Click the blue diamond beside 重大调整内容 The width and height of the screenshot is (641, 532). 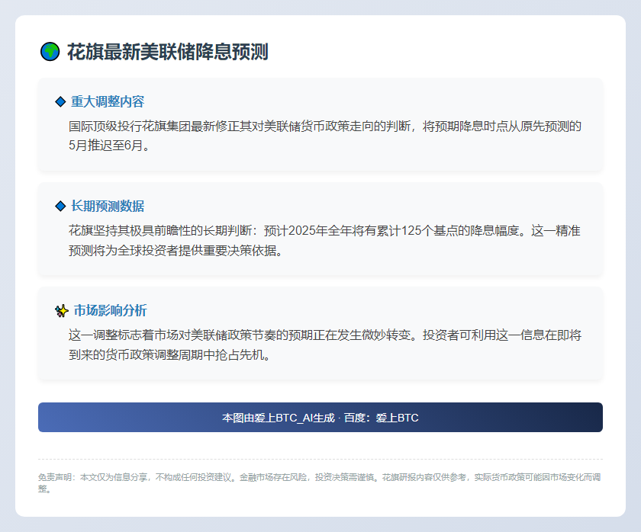pos(60,101)
